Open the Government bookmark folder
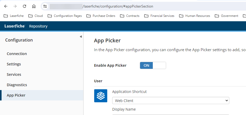This screenshot has height=115, width=246. 226,16
